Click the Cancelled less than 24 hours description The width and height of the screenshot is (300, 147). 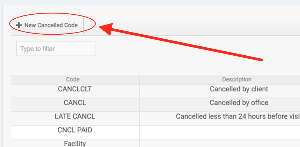click(238, 116)
